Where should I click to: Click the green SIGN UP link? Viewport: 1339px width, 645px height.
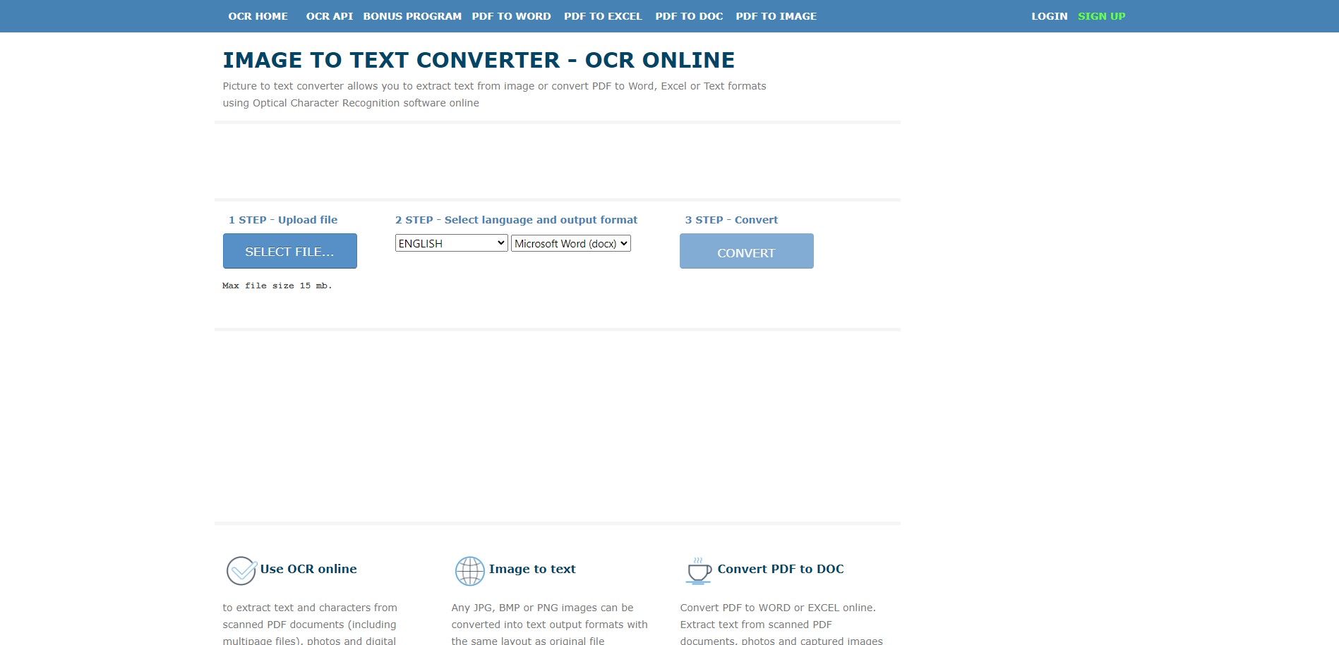tap(1102, 16)
